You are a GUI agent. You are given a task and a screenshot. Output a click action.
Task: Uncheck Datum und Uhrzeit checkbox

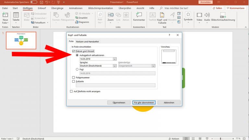coord(73,51)
